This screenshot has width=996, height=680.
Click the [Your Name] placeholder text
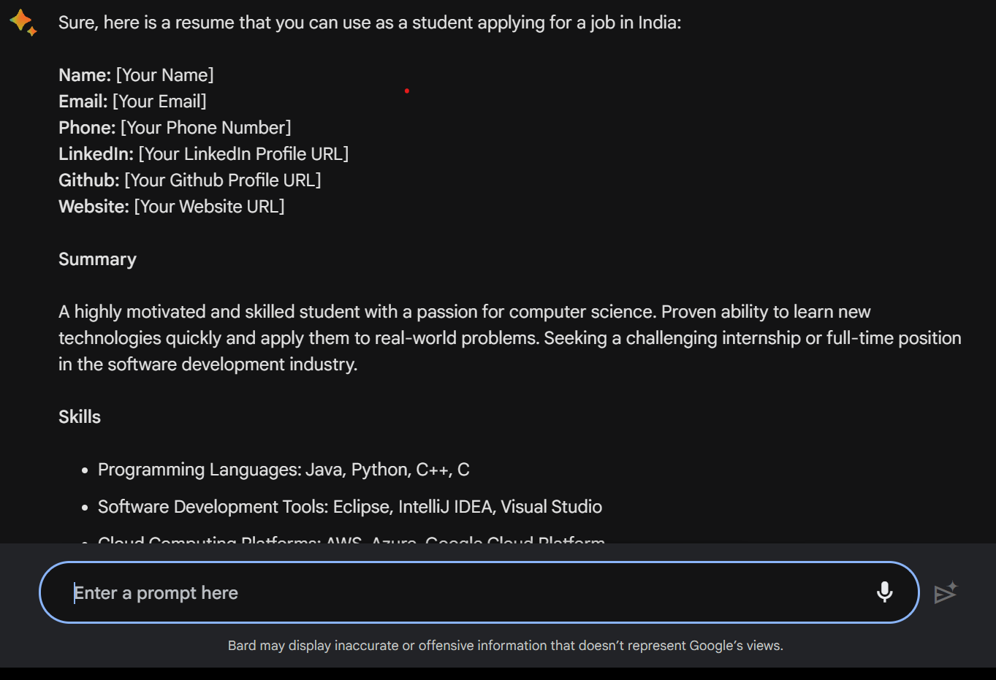click(x=165, y=75)
